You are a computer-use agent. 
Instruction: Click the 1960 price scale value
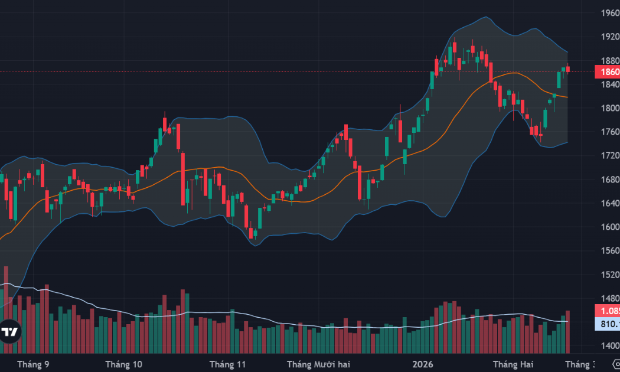608,12
